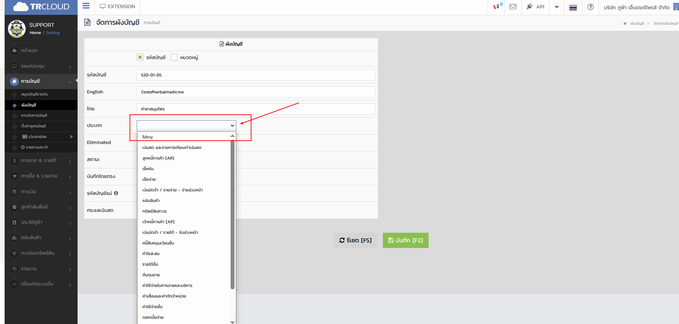Viewport: 679px width, 324px height.
Task: Click the บันทึก [F2] save button
Action: pyautogui.click(x=405, y=241)
